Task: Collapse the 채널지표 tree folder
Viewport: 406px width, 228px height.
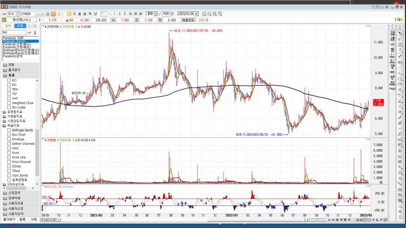Action: click(x=4, y=126)
